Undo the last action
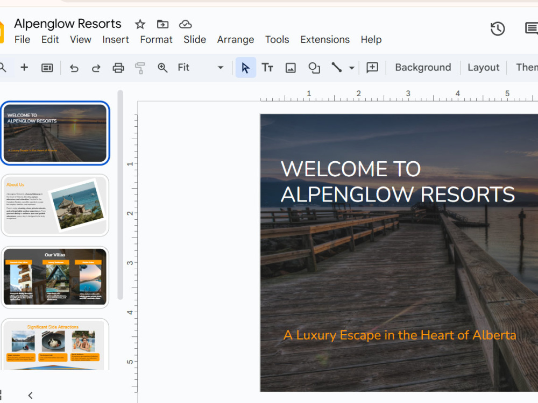Image resolution: width=538 pixels, height=403 pixels. pos(74,68)
